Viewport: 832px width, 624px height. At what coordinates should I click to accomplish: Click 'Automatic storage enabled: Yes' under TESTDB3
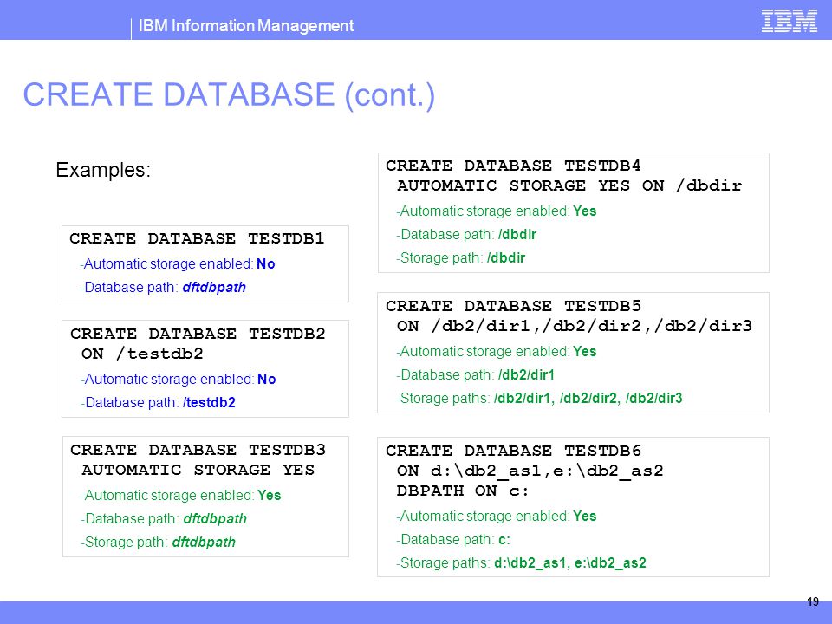click(x=181, y=495)
